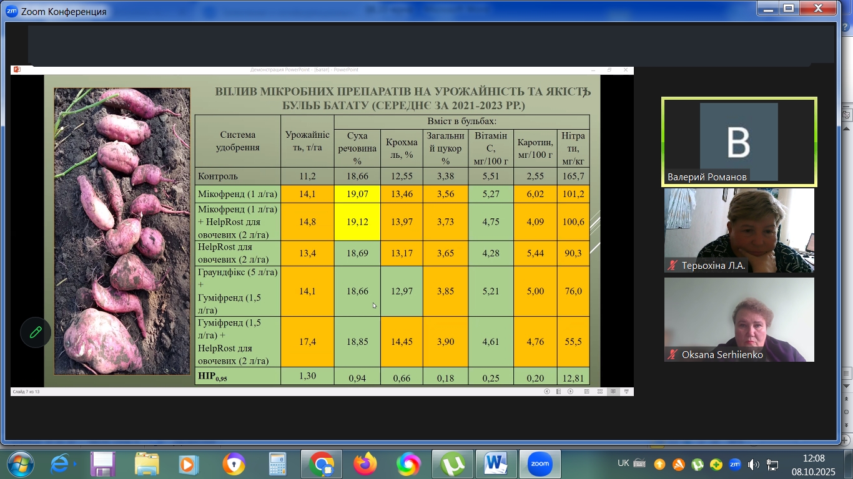The height and width of the screenshot is (479, 853).
Task: Open Reading View in PowerPoint status bar
Action: click(613, 392)
